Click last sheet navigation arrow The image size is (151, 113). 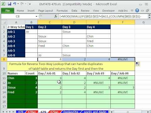coord(13,112)
